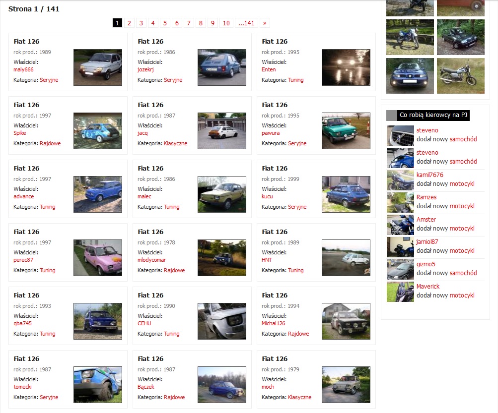Click Tuning category in advance's card

coord(48,207)
